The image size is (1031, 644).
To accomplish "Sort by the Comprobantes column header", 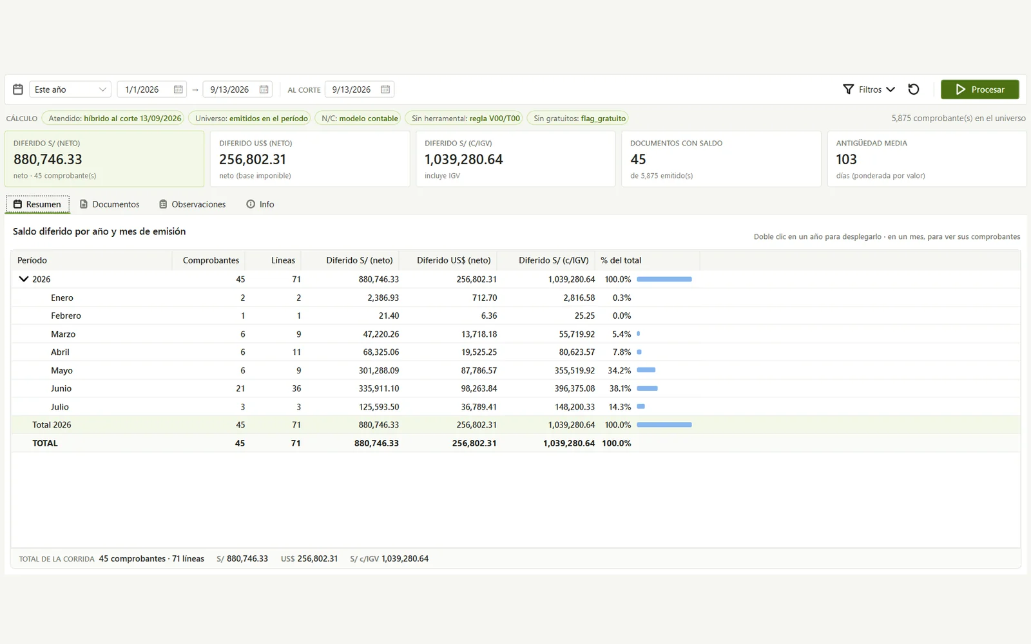I will coord(209,260).
